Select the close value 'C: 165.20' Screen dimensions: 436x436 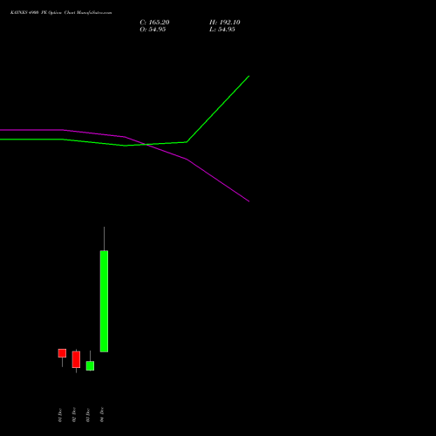154,23
